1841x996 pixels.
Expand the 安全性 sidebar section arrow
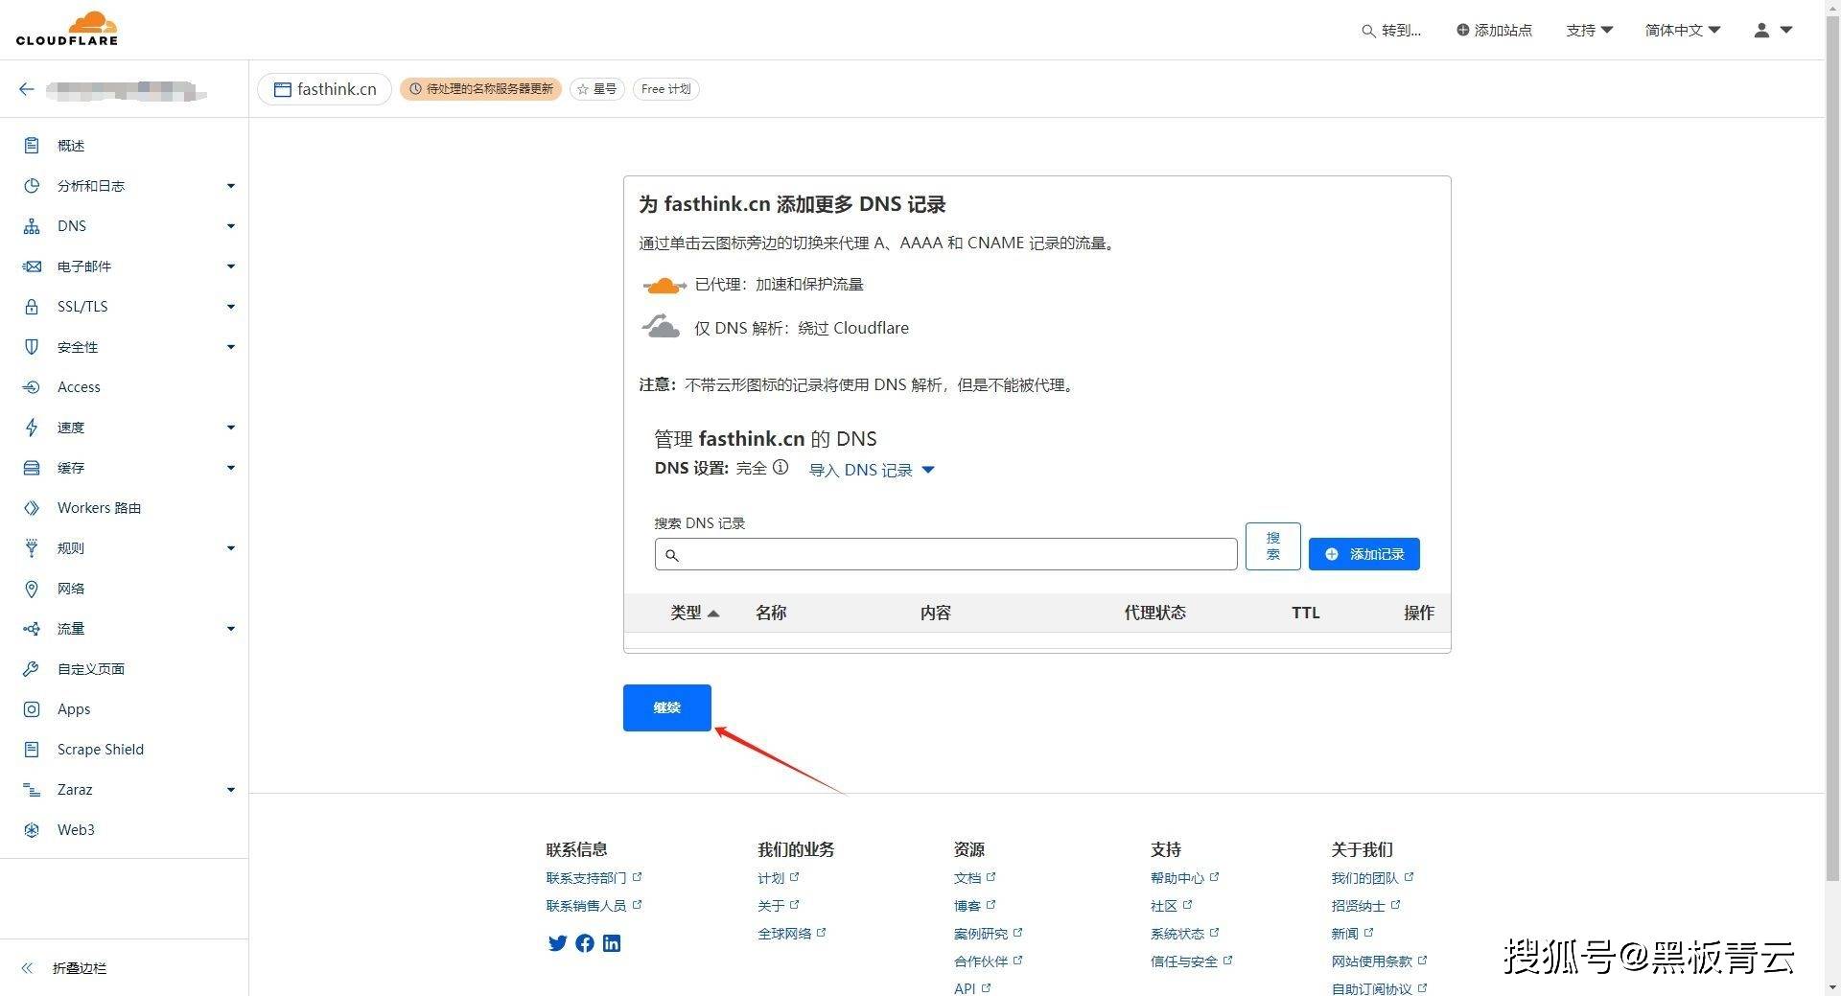[231, 347]
